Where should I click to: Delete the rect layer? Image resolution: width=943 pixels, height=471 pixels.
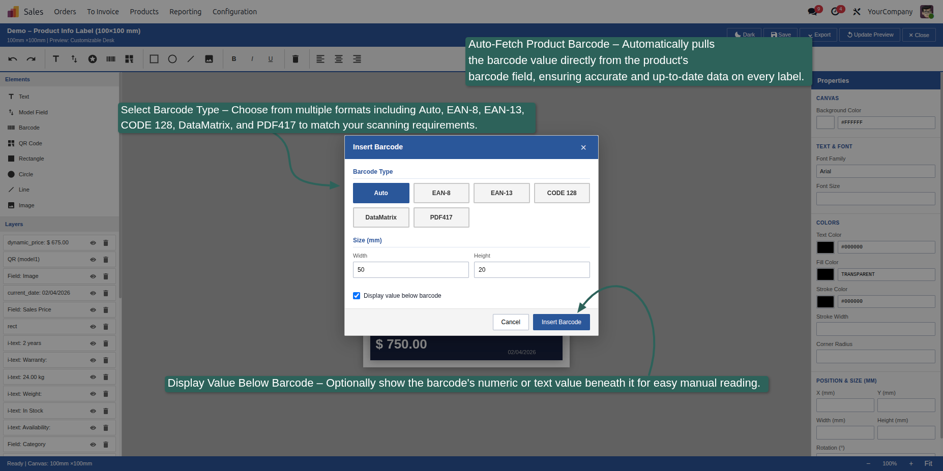106,327
